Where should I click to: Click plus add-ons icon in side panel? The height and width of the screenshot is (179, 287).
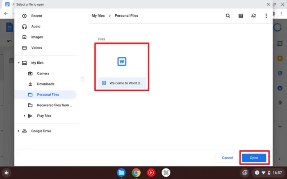pos(280,126)
